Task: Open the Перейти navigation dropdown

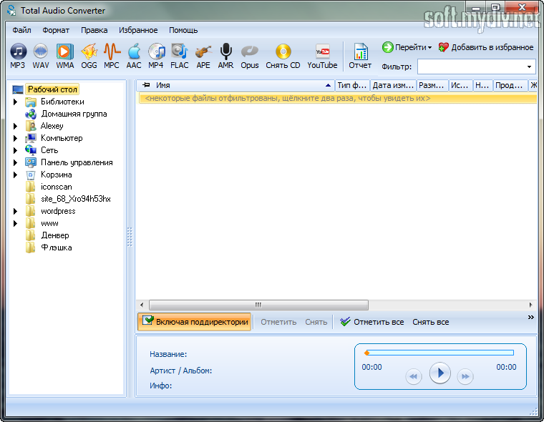Action: click(x=407, y=47)
